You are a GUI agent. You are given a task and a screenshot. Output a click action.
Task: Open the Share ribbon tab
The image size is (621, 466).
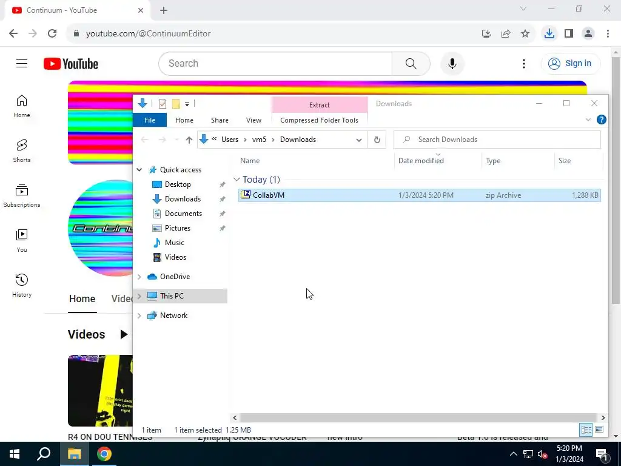point(220,120)
